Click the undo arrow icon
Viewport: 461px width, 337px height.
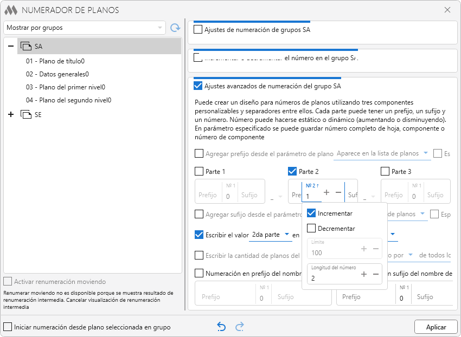(x=221, y=327)
